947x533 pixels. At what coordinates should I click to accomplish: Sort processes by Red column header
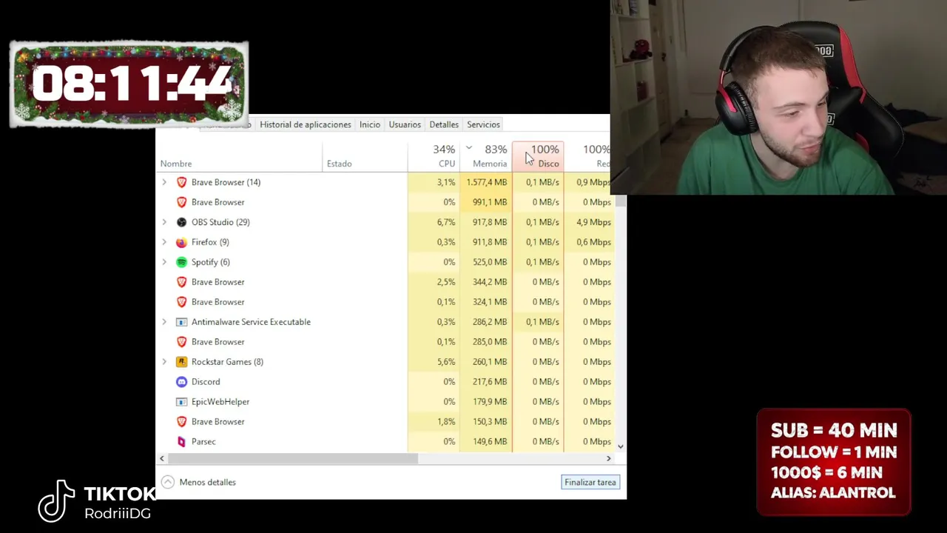click(587, 155)
